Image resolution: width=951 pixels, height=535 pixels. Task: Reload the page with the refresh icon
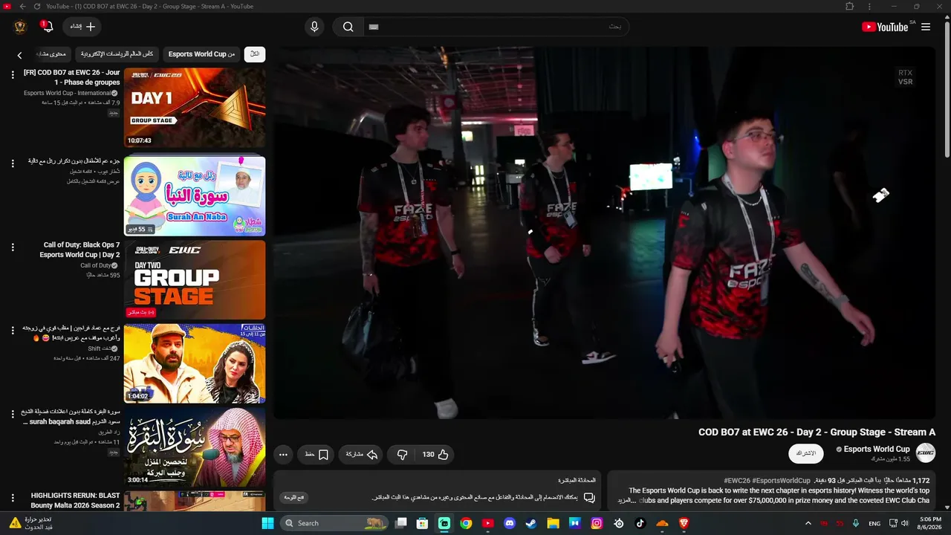[36, 7]
